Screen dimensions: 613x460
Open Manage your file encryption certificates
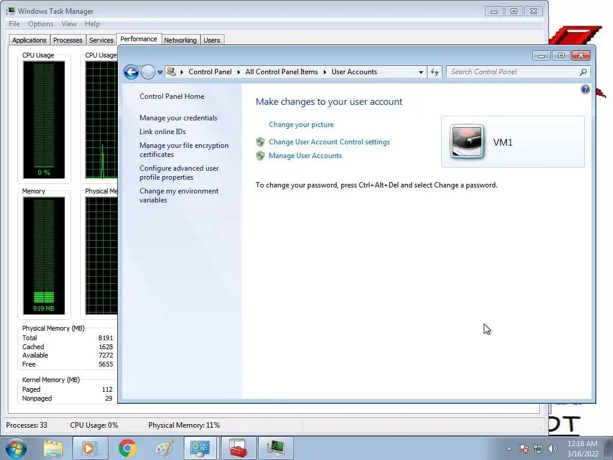coord(184,150)
